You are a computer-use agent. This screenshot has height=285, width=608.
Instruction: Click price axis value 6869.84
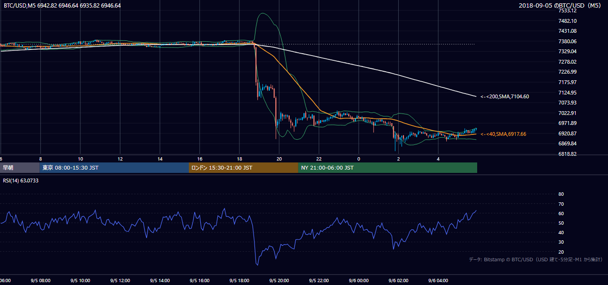[568, 143]
